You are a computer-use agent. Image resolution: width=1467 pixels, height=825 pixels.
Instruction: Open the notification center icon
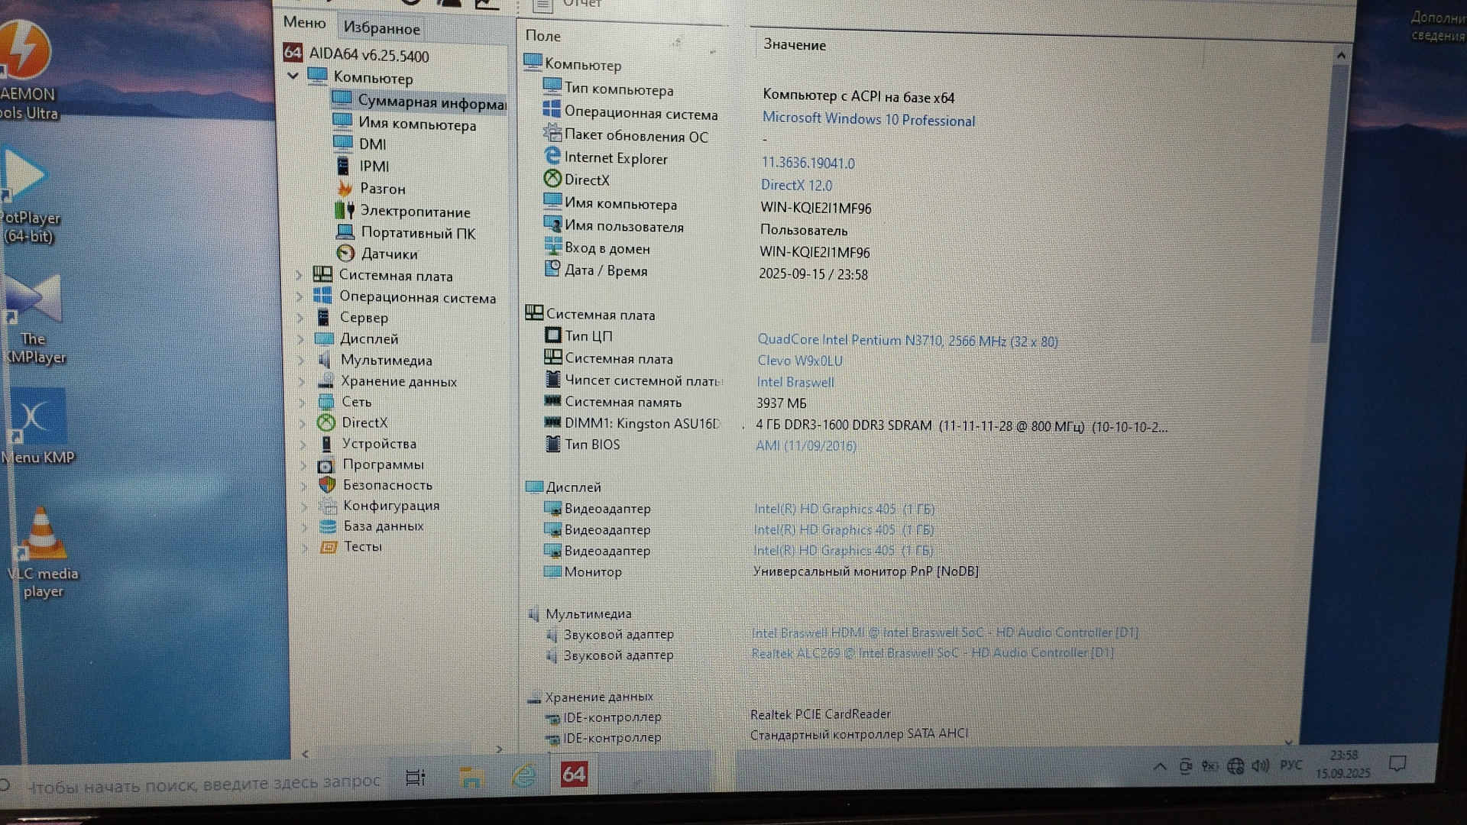1397,763
